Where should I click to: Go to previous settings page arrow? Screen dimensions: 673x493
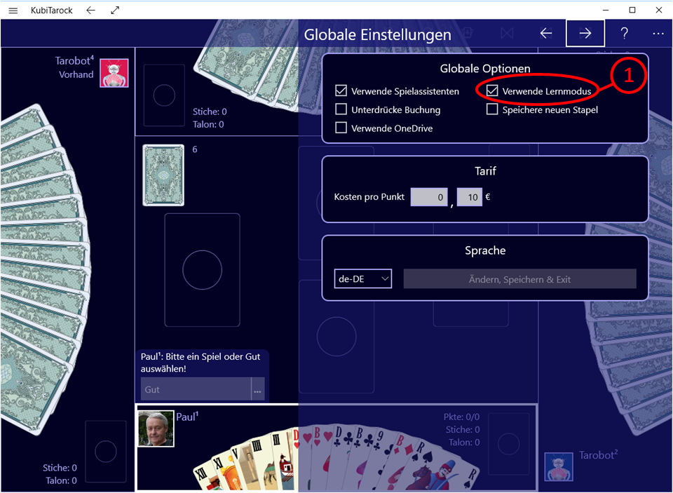tap(546, 33)
